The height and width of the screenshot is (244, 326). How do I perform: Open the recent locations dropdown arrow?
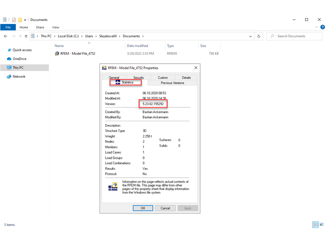pyautogui.click(x=20, y=36)
